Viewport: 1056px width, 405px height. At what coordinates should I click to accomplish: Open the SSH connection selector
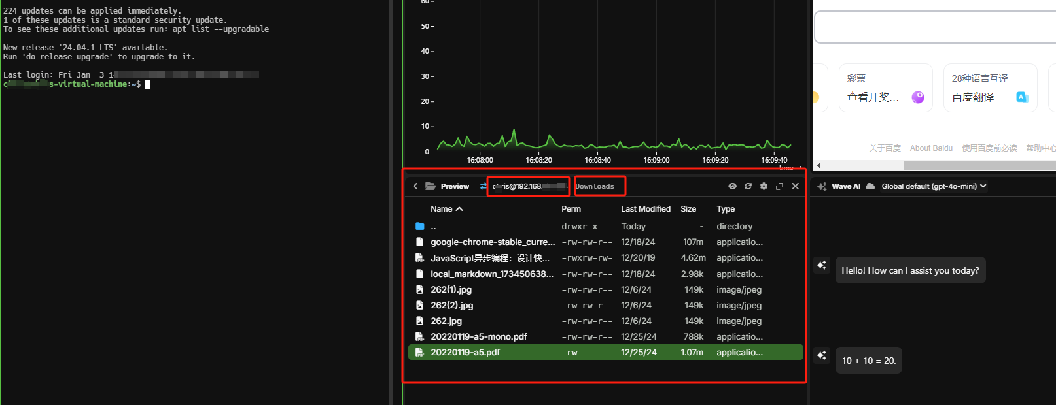[x=528, y=186]
